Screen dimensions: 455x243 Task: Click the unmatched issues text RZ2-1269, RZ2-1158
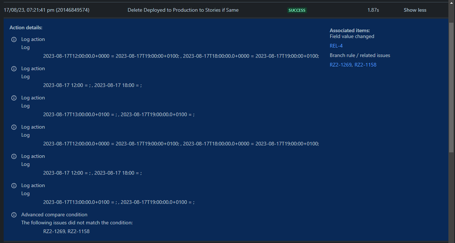coord(66,232)
